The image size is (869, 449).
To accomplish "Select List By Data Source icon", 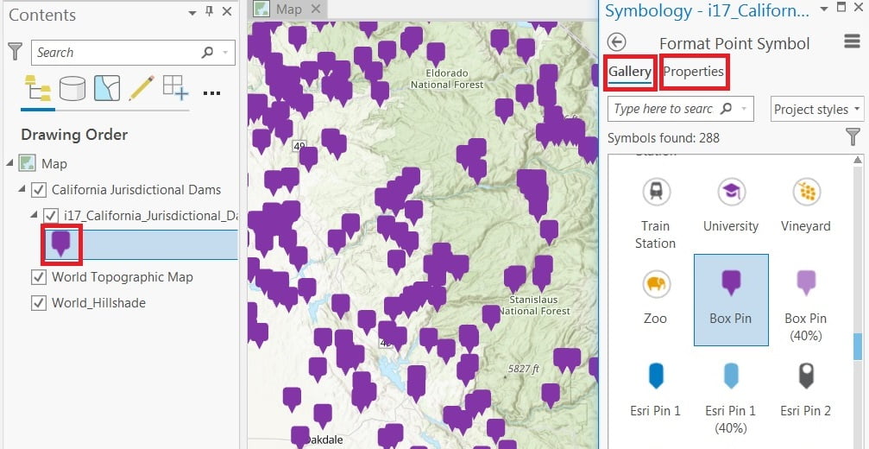I will (x=72, y=88).
